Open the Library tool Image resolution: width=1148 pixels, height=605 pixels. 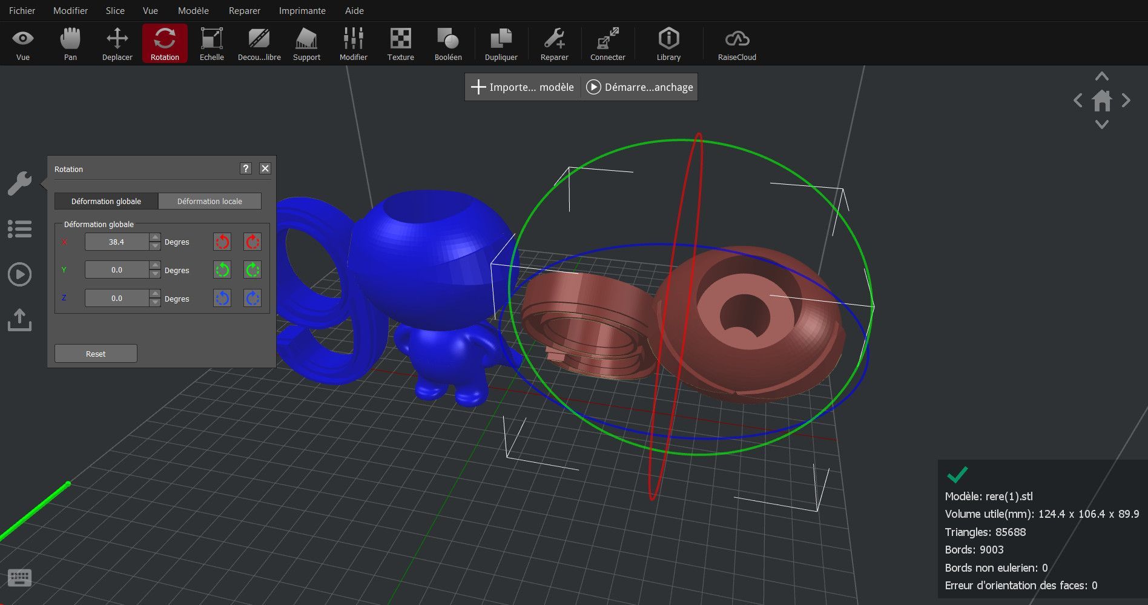(x=668, y=44)
